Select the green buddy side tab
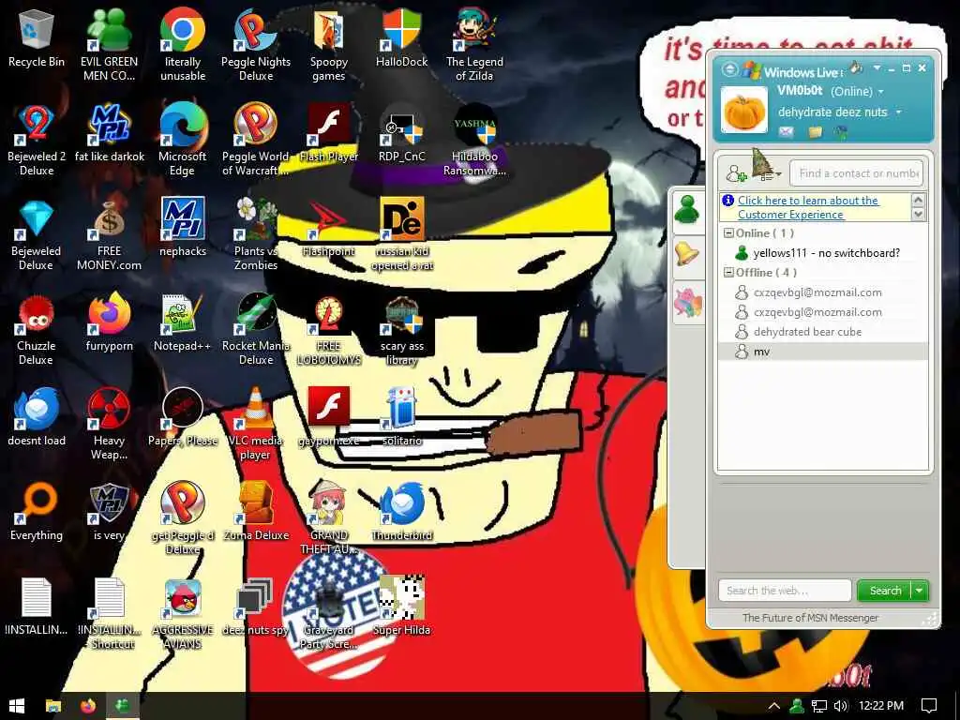 [688, 211]
